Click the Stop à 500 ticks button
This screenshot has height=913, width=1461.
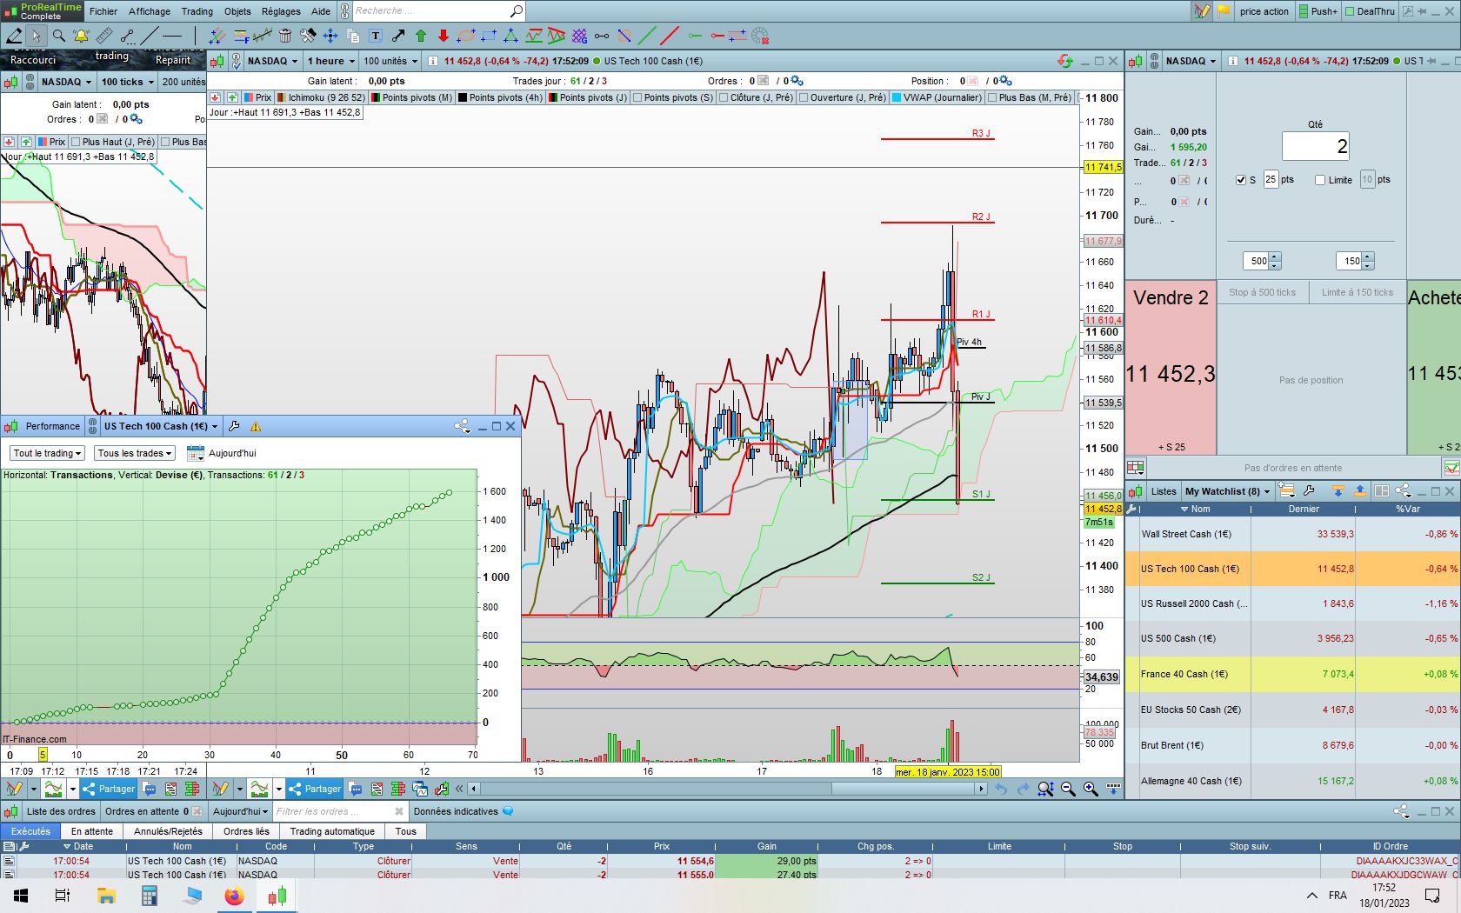[1262, 292]
